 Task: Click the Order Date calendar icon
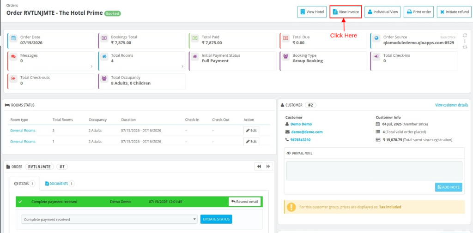pos(13,38)
